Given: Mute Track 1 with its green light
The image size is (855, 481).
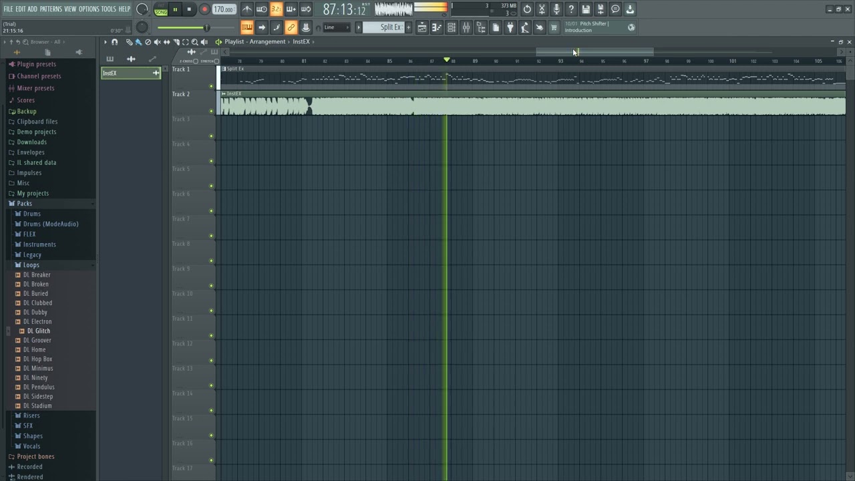Looking at the screenshot, I should 212,86.
